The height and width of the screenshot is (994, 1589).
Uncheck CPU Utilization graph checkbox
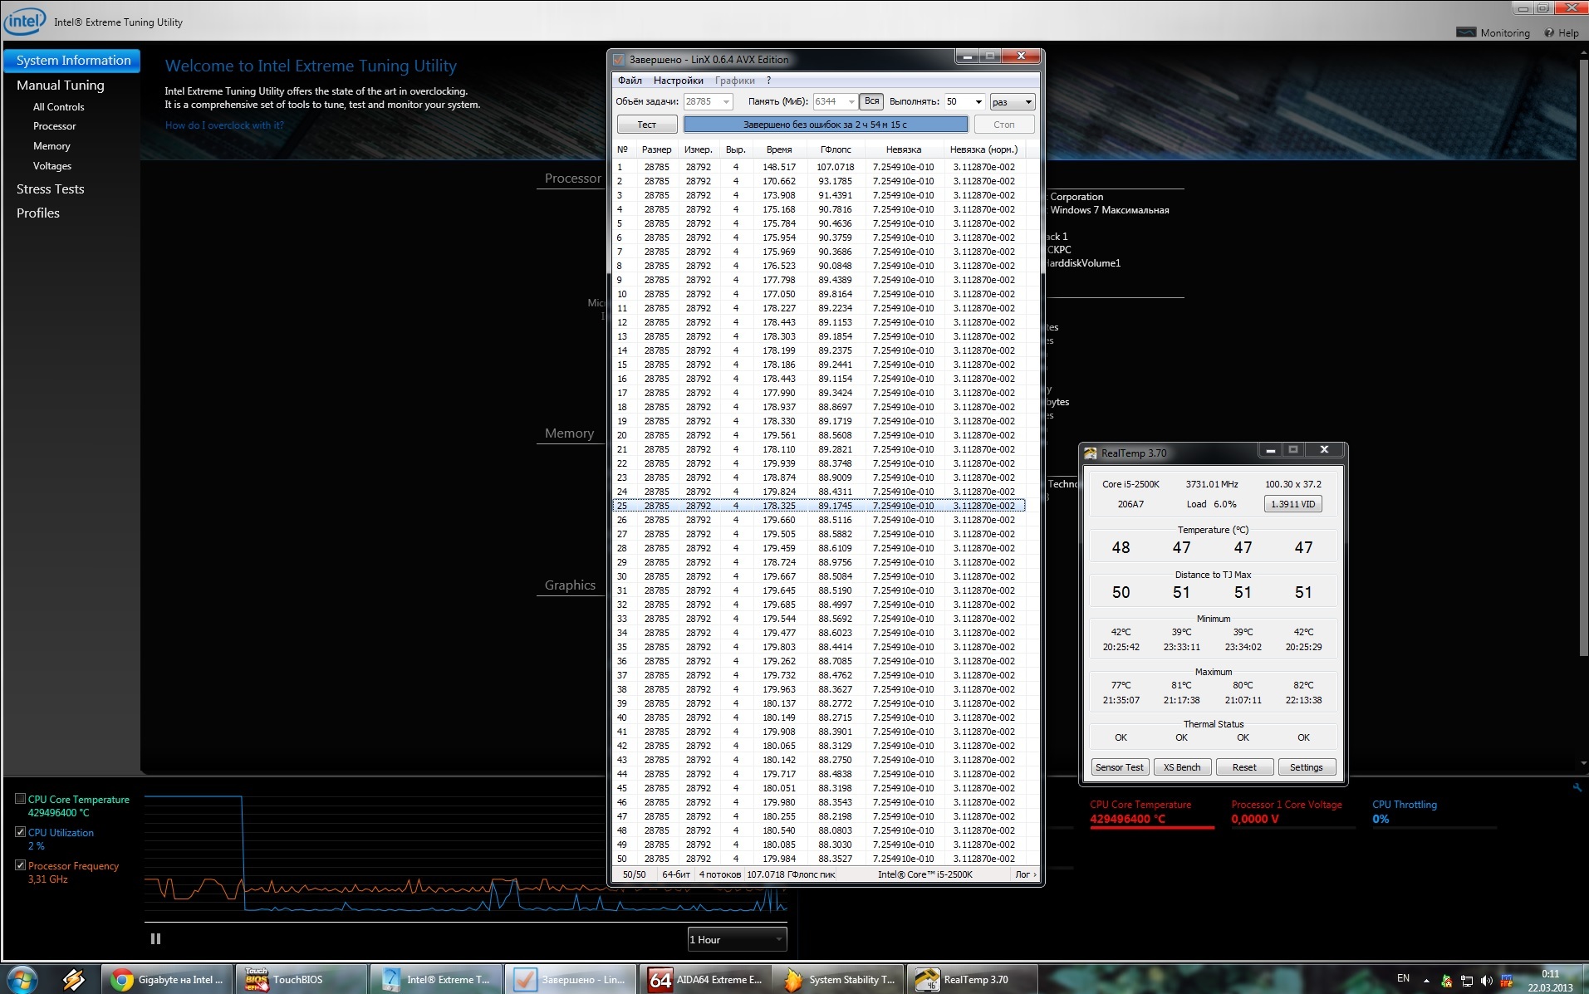coord(21,832)
